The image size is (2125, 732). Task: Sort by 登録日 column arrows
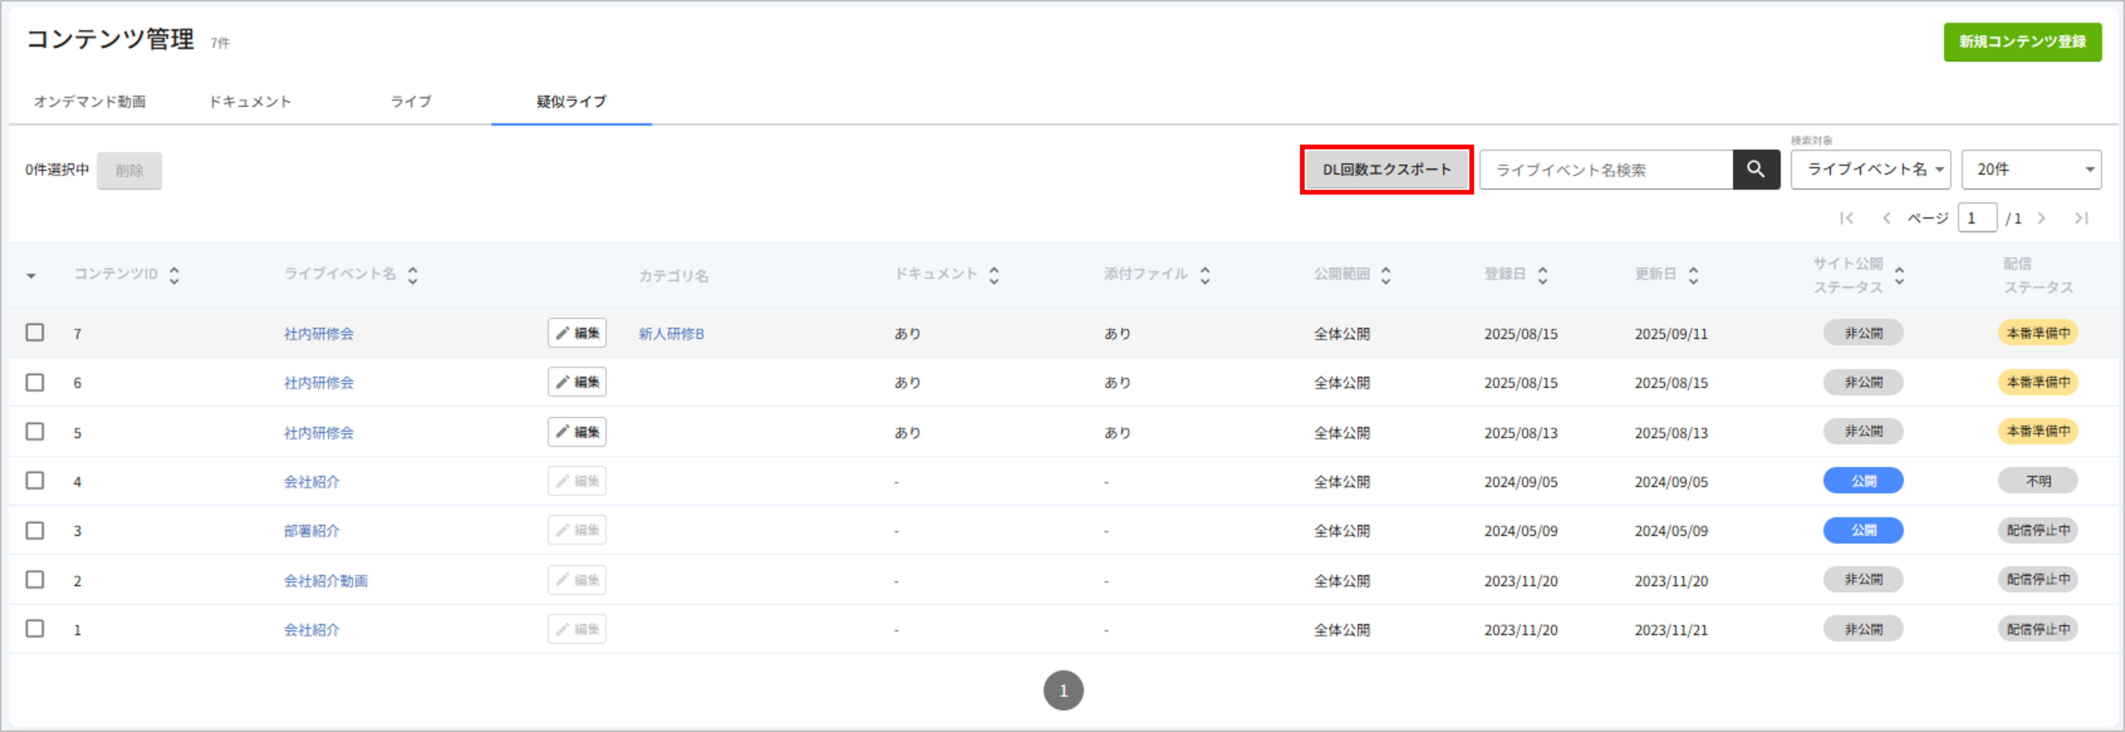1542,275
